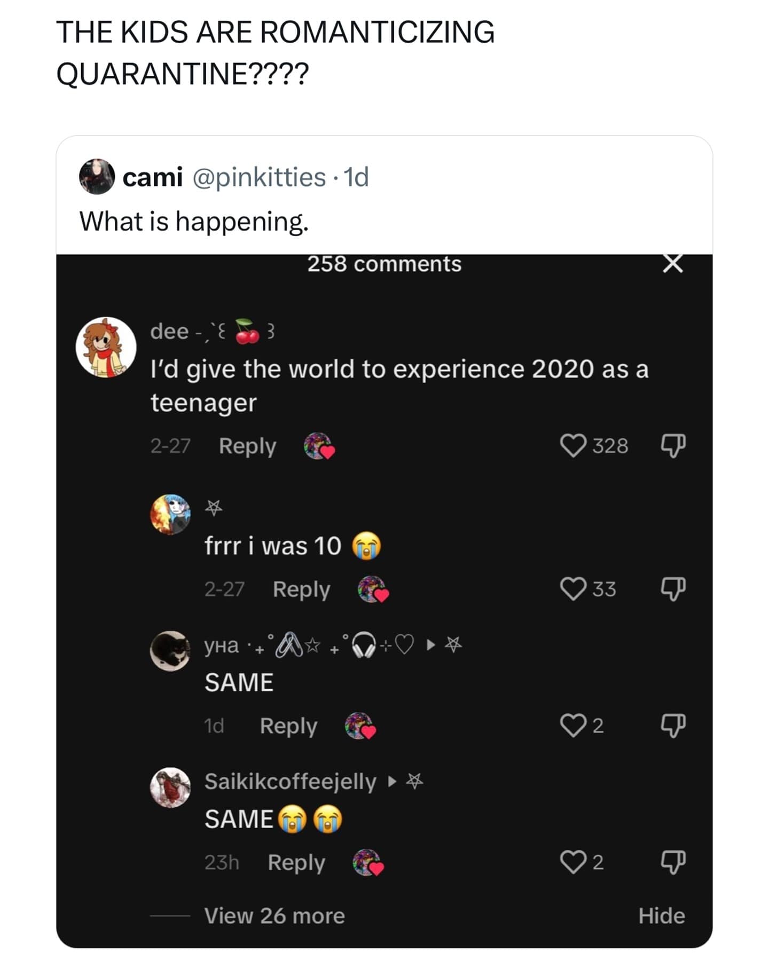This screenshot has width=769, height=961.
Task: Expand View 26 more replies
Action: pyautogui.click(x=274, y=916)
